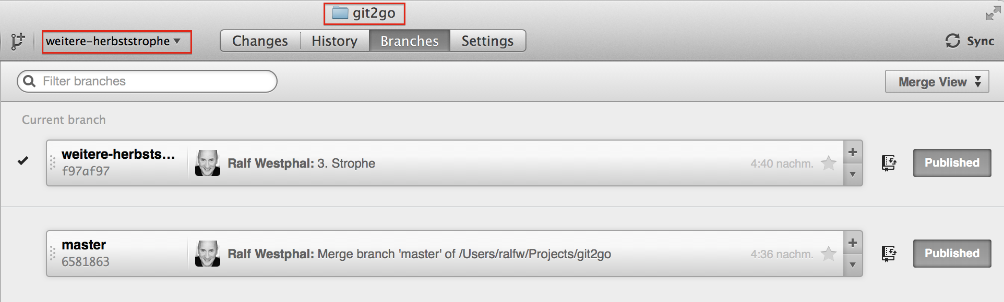Image resolution: width=1004 pixels, height=302 pixels.
Task: Expand the Merge View dropdown
Action: click(937, 82)
